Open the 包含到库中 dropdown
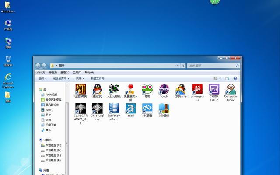The width and height of the screenshot is (280, 175). pos(61,78)
